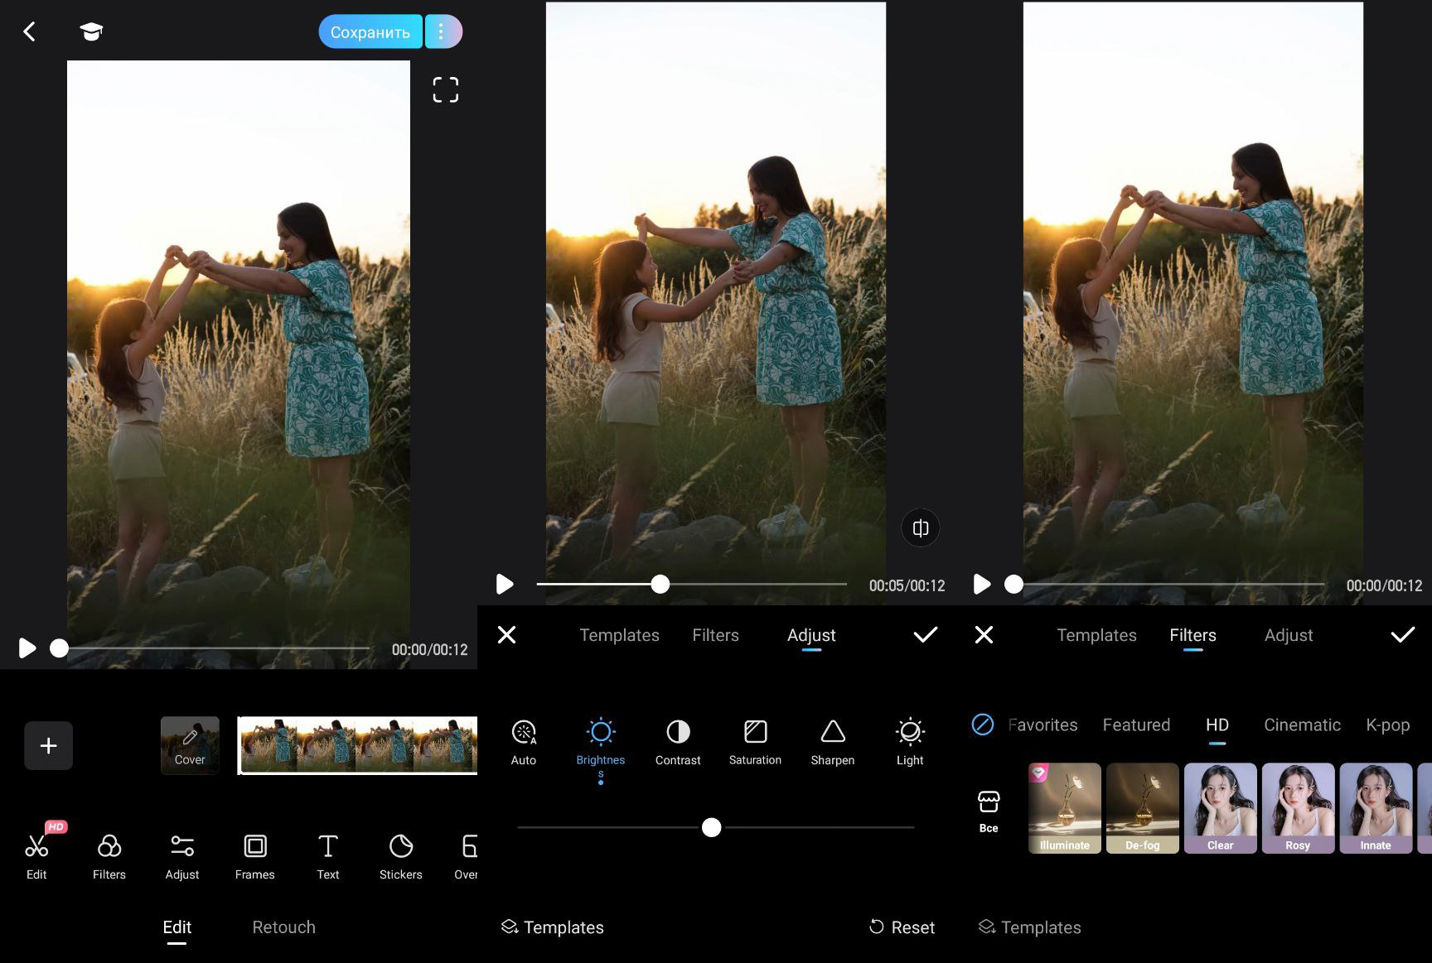
Task: Play the video in the left editor screen
Action: click(27, 648)
